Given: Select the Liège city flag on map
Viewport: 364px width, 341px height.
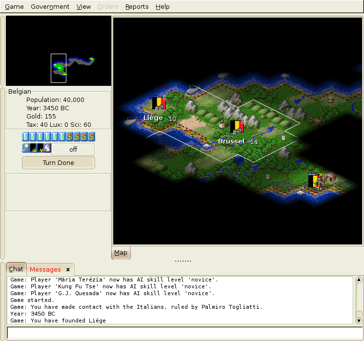Looking at the screenshot, I should coord(159,103).
